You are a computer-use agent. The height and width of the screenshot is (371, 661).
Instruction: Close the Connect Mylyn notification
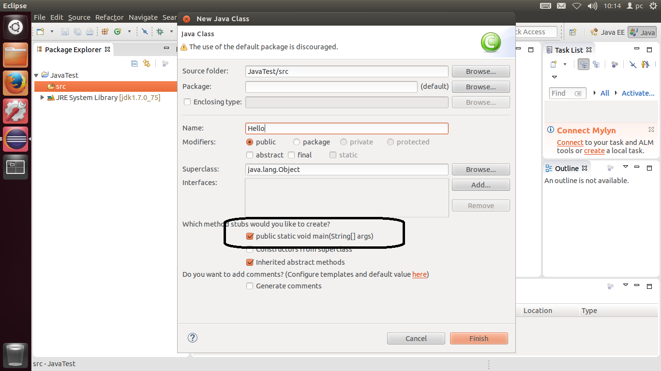coord(651,130)
